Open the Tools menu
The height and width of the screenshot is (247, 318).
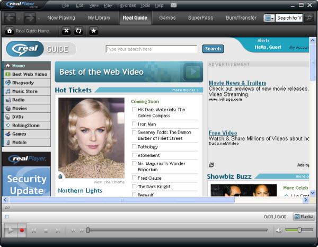[x=145, y=5]
